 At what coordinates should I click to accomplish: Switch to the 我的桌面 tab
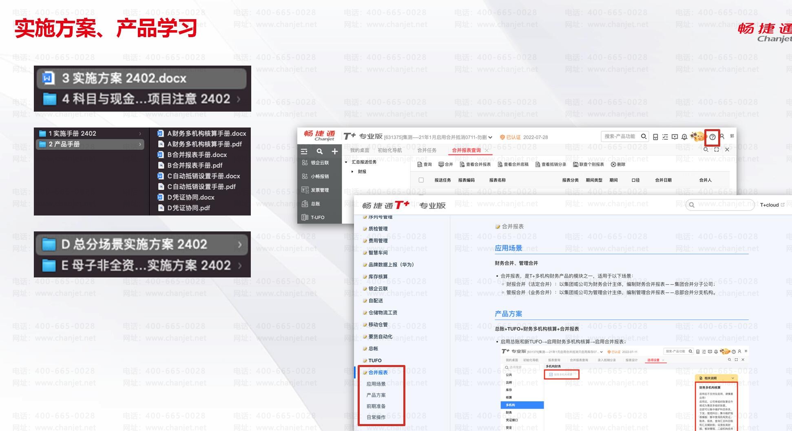[360, 150]
